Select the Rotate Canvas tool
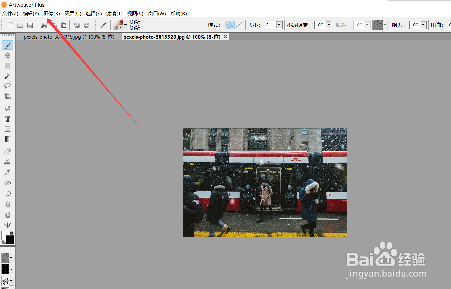The image size is (451, 289). pos(8,215)
